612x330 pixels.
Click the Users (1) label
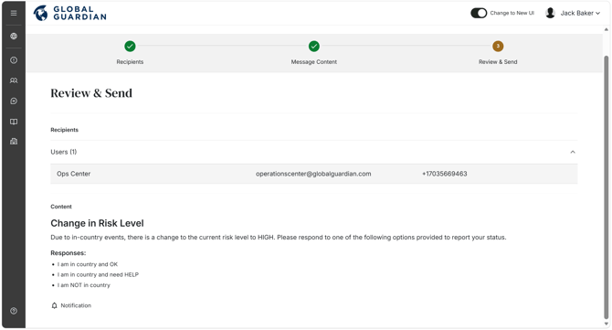tap(64, 152)
